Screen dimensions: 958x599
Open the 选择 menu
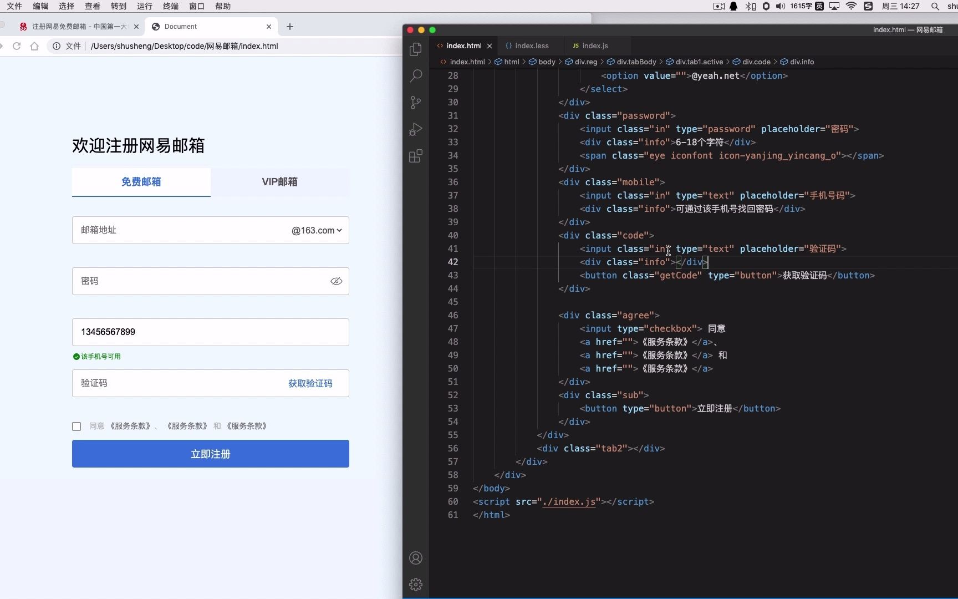pos(67,6)
